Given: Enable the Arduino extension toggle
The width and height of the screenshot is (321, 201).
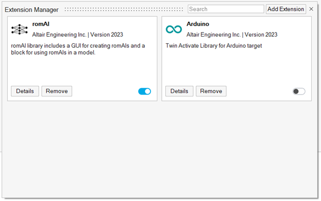Looking at the screenshot, I should [299, 91].
